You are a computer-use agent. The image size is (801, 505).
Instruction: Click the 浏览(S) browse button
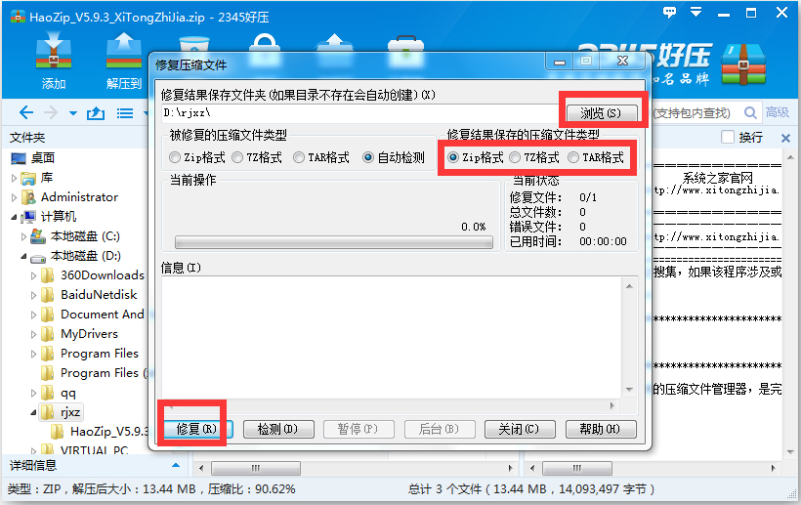point(602,113)
